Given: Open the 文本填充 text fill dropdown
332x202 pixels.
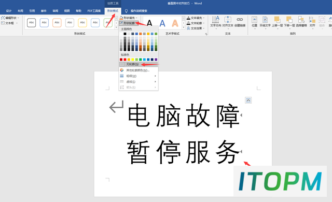Looking at the screenshot, I should [x=196, y=18].
